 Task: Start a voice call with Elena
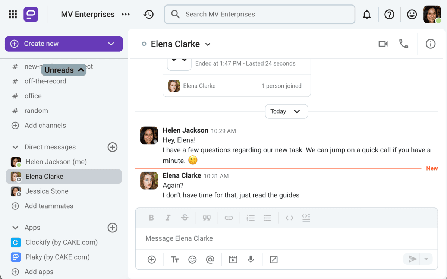coord(403,44)
